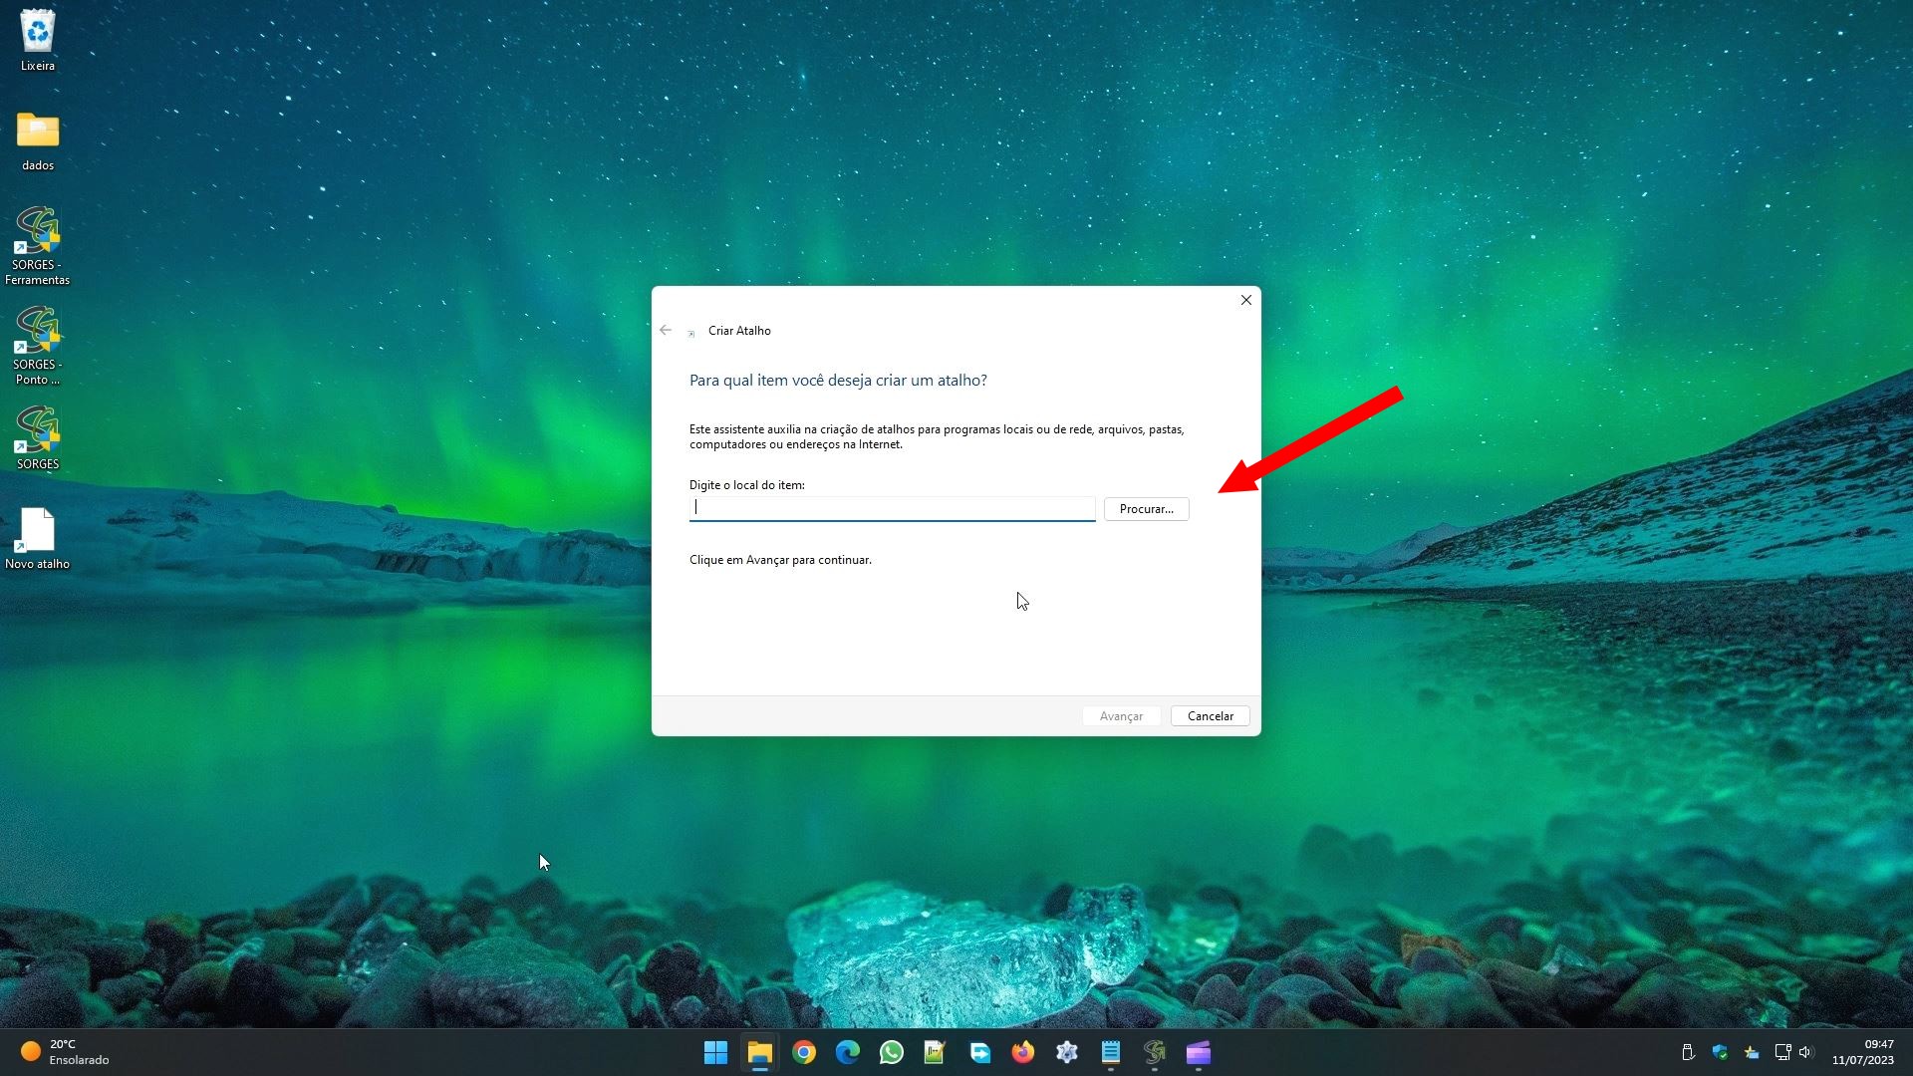Open Microsoft Edge from taskbar

847,1052
